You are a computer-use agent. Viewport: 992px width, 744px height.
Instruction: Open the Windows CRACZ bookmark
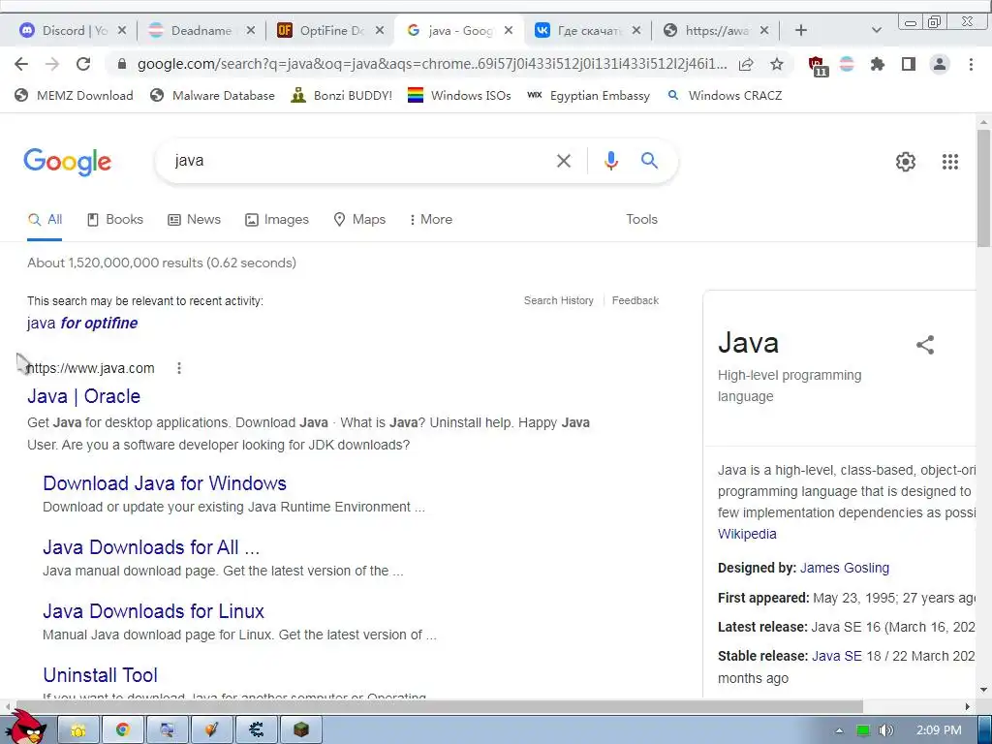pos(725,96)
